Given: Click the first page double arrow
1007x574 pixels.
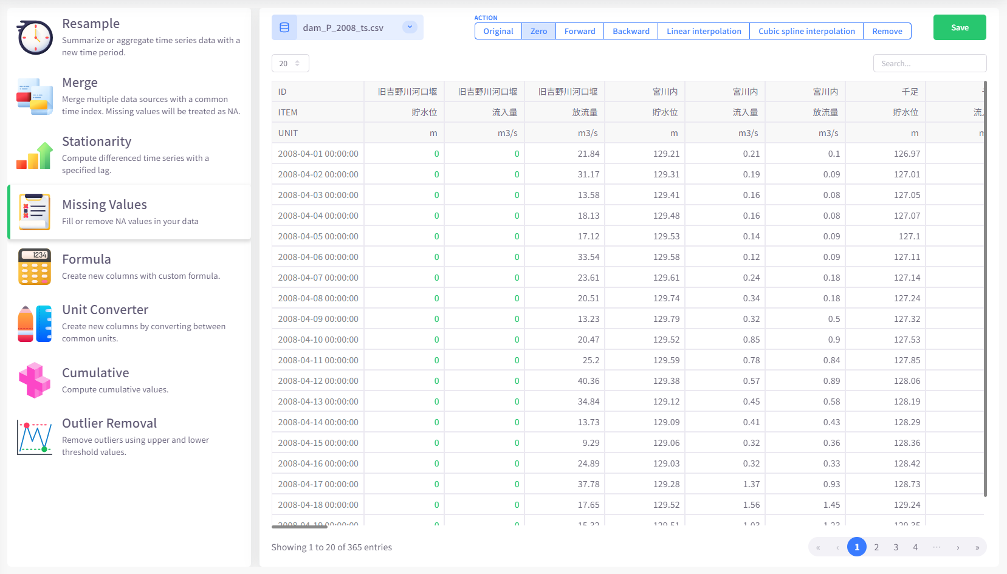Looking at the screenshot, I should coord(818,547).
